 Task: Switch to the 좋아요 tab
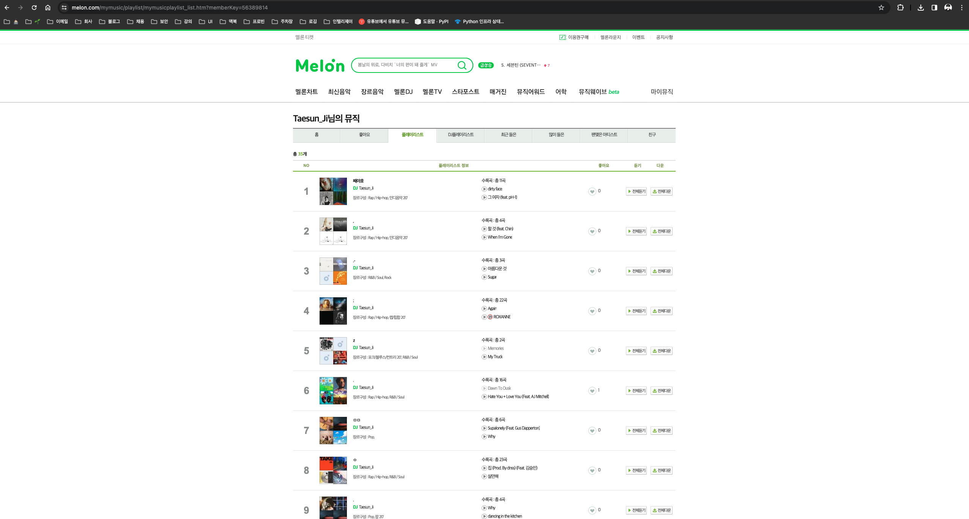[x=364, y=135]
